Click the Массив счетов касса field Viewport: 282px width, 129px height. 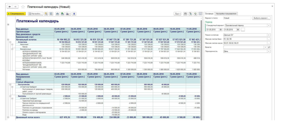point(245,43)
